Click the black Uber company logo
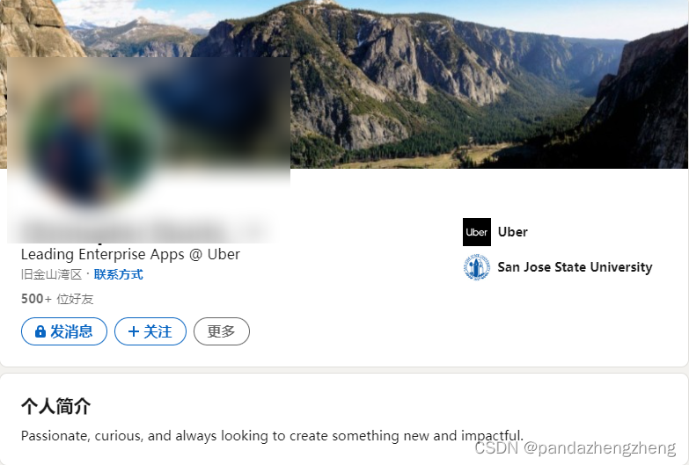689x465 pixels. coord(477,232)
